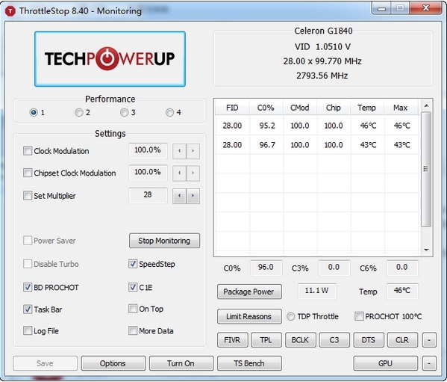
Task: Enable the Clock Modulation checkbox
Action: 28,151
